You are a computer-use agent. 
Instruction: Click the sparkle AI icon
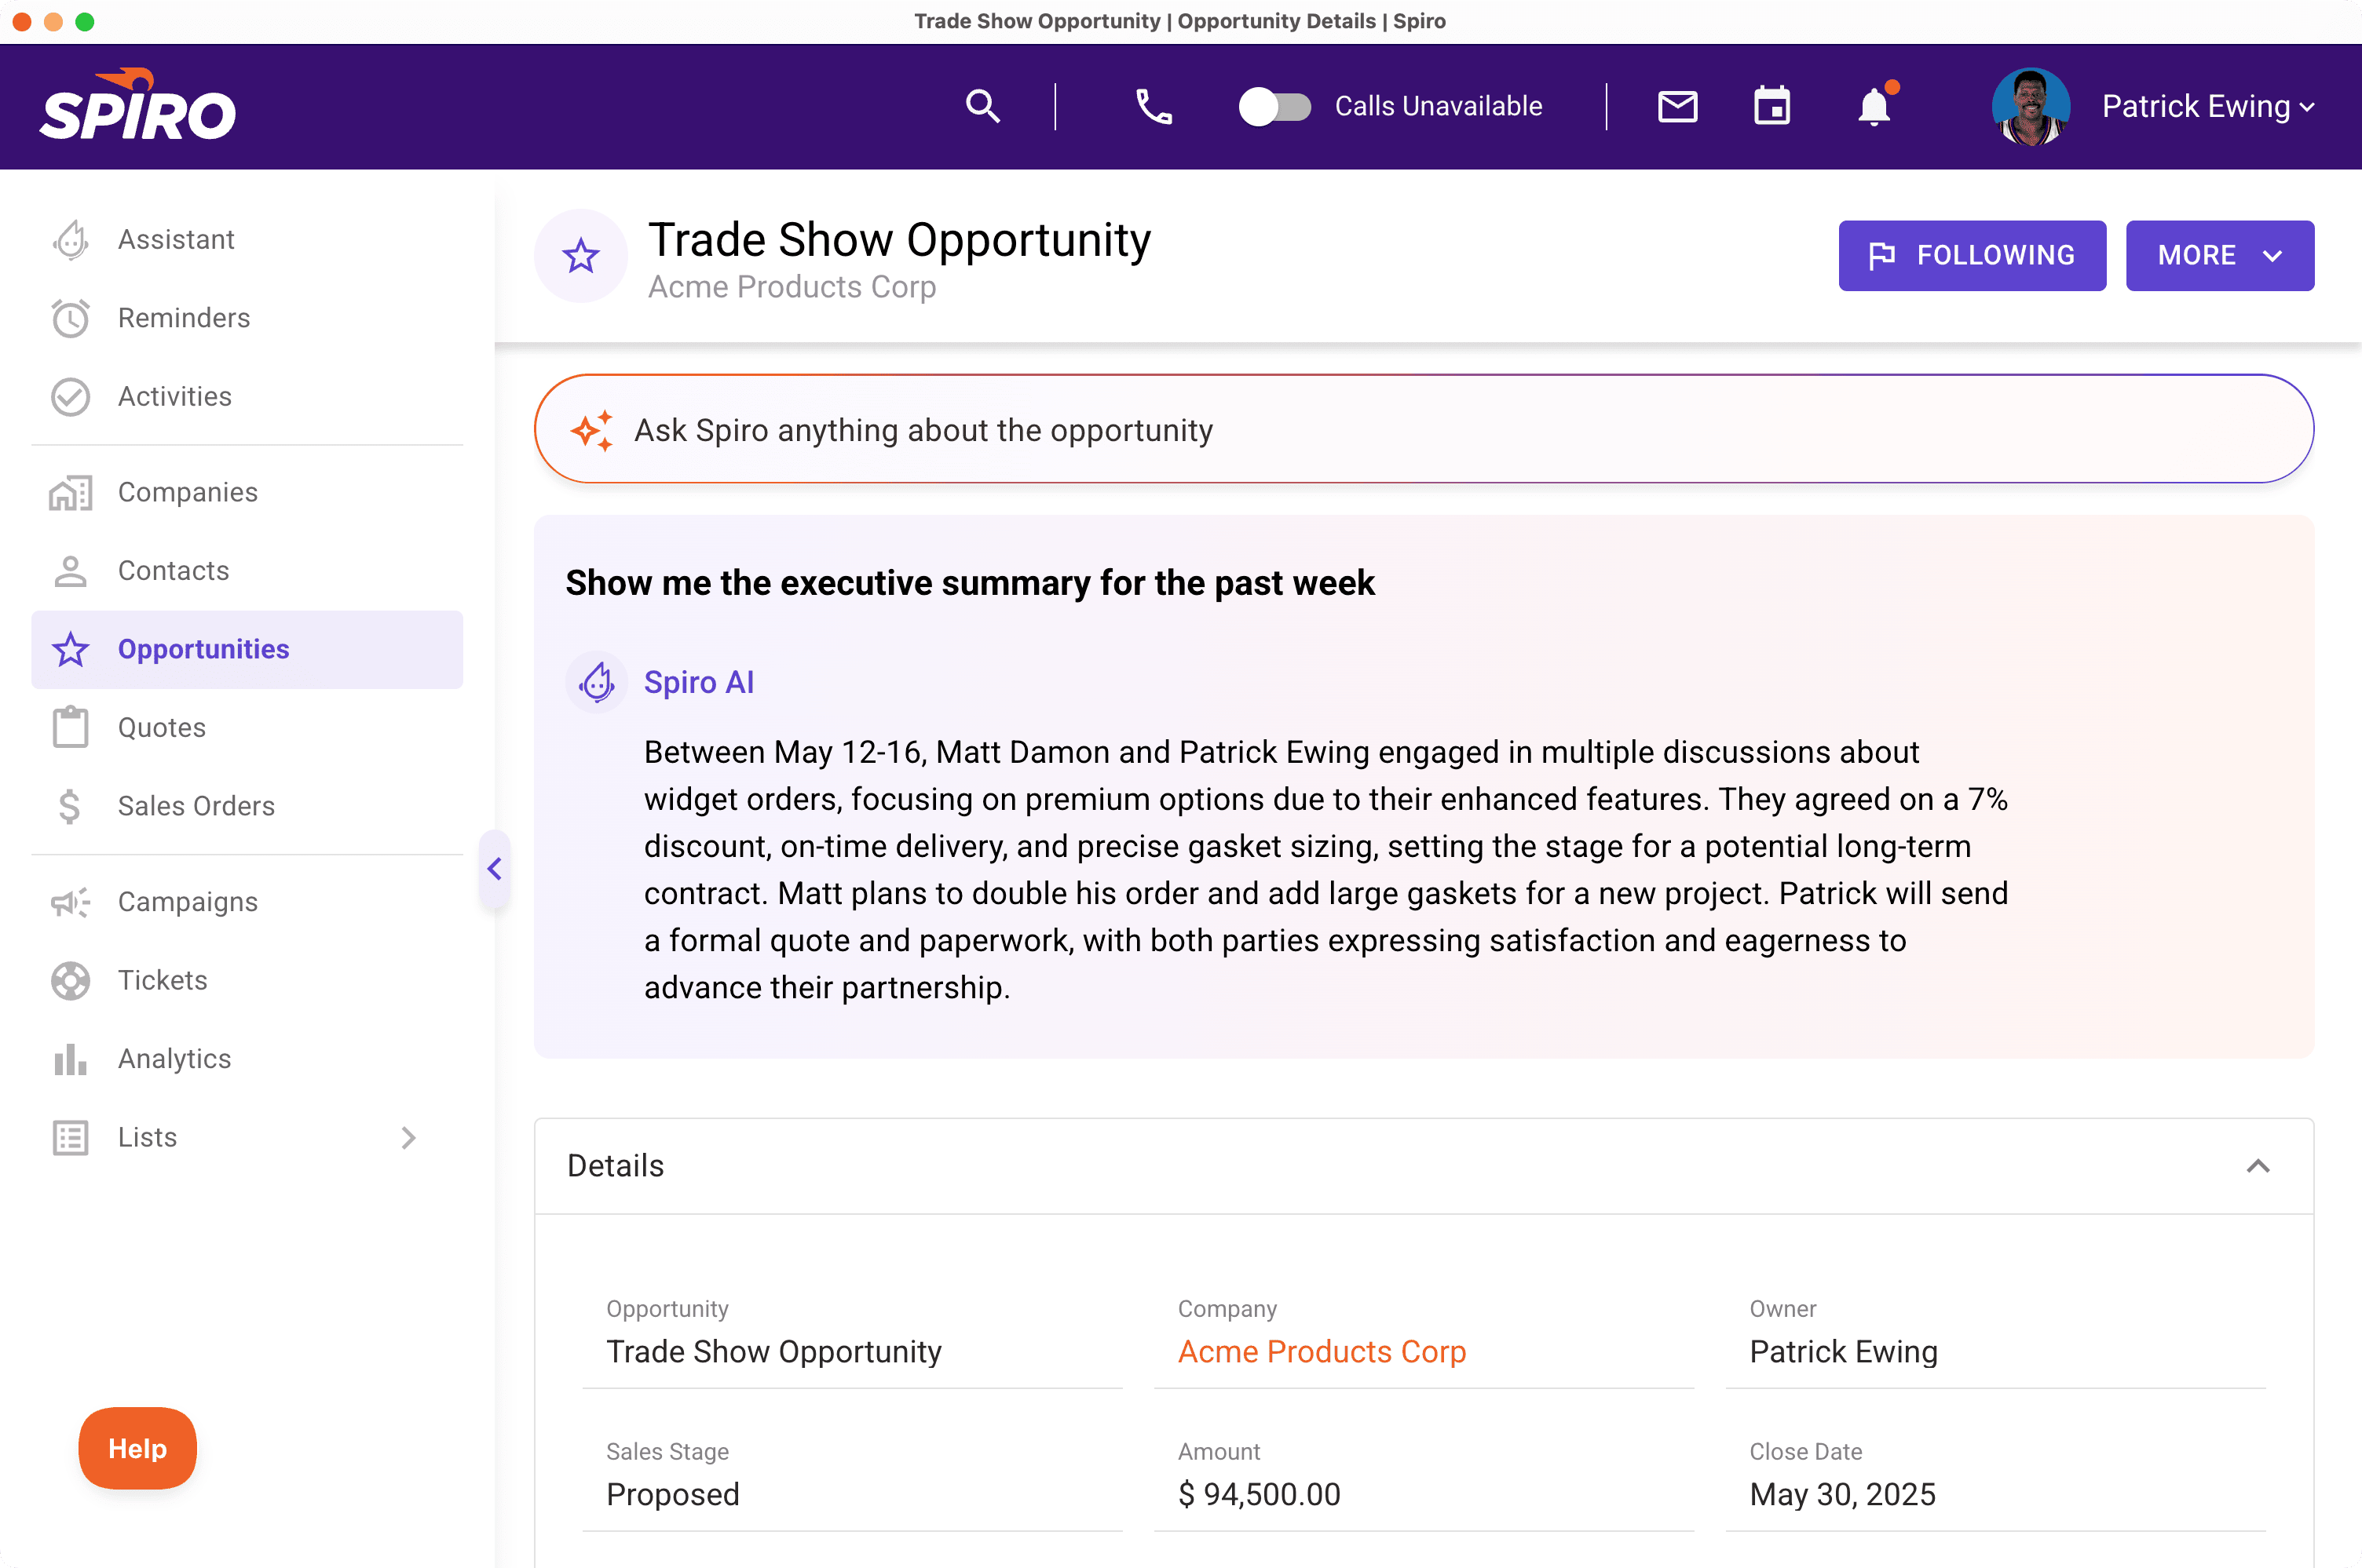point(591,430)
